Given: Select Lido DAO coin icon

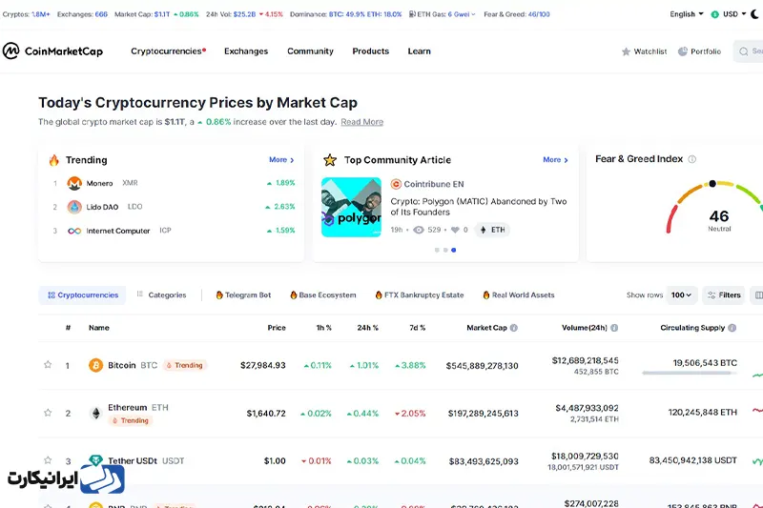Looking at the screenshot, I should [74, 207].
